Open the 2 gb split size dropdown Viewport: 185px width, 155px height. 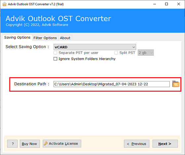[x=146, y=53]
